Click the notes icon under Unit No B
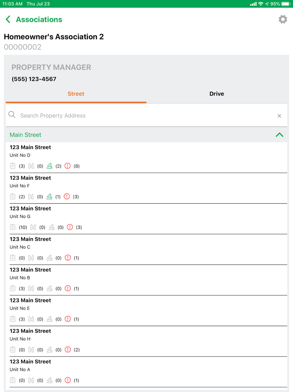 (12, 288)
